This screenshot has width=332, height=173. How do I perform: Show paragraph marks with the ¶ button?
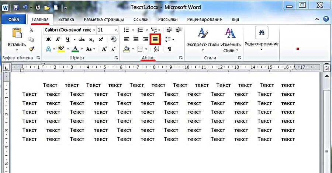(x=169, y=49)
